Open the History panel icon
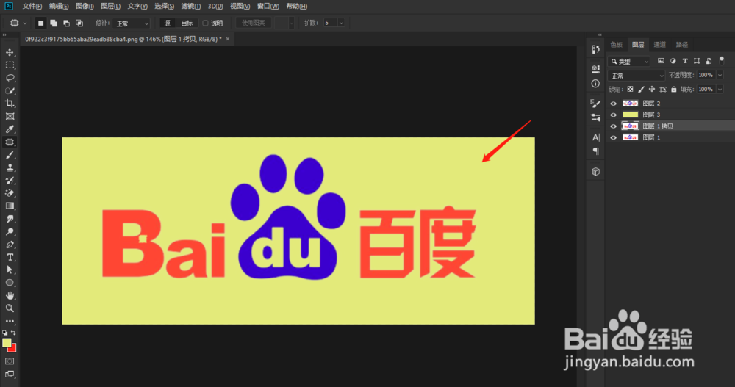The height and width of the screenshot is (387, 735). [x=596, y=49]
